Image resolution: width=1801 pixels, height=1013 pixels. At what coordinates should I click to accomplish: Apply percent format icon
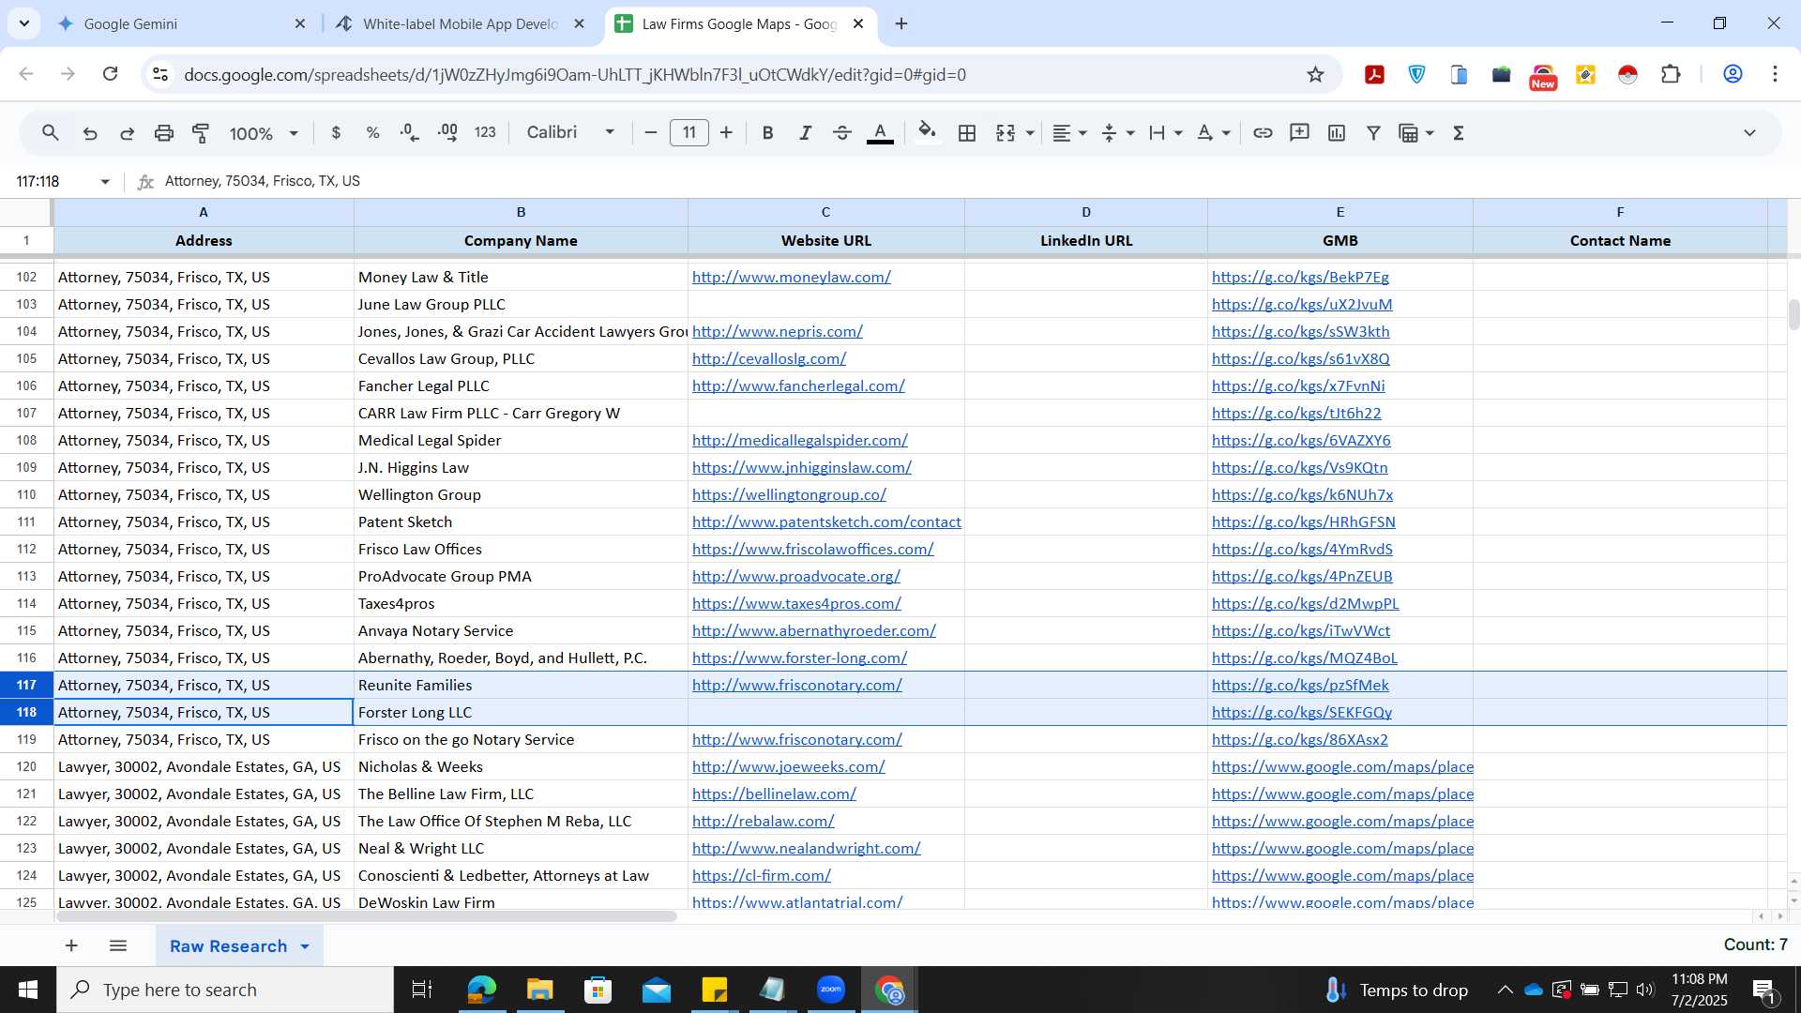pos(372,133)
